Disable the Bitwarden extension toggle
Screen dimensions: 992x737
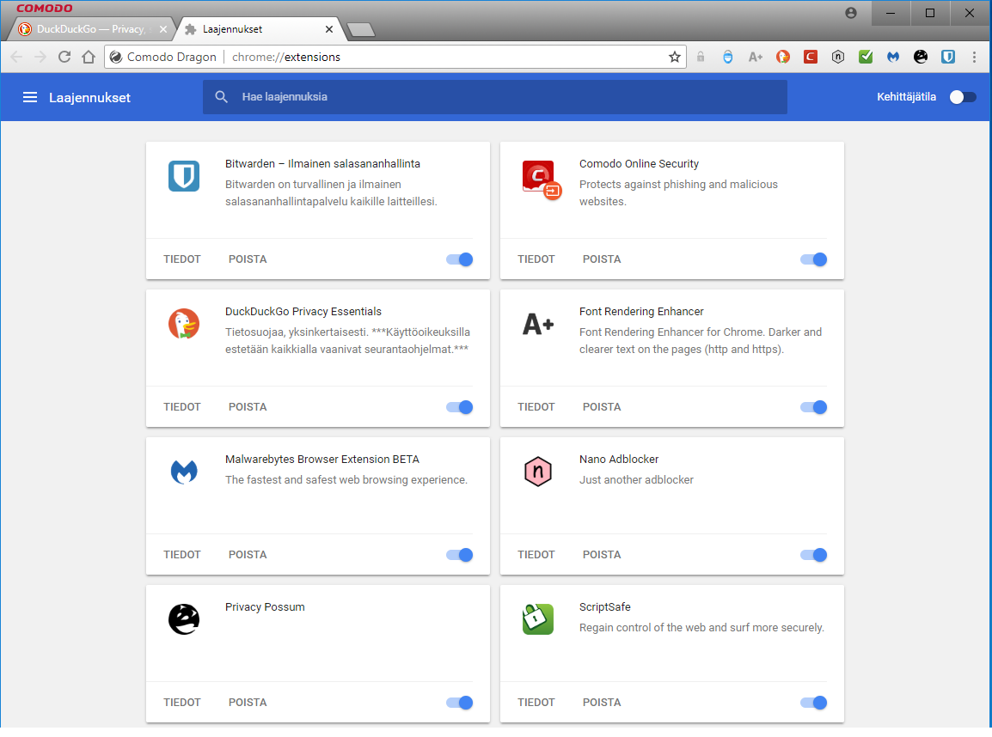(460, 259)
